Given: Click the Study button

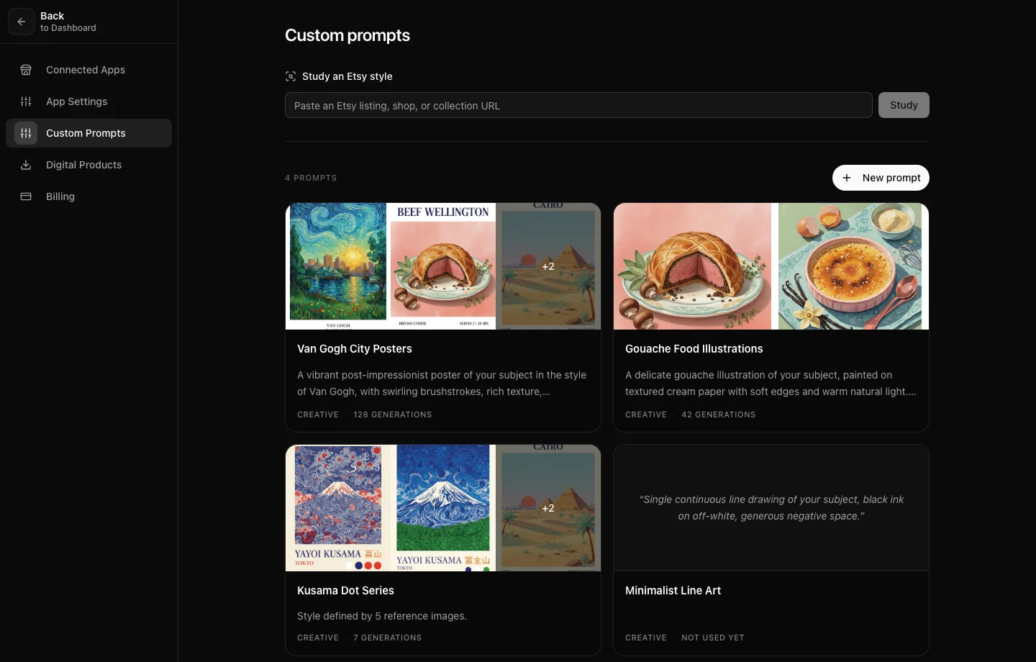Looking at the screenshot, I should [904, 105].
